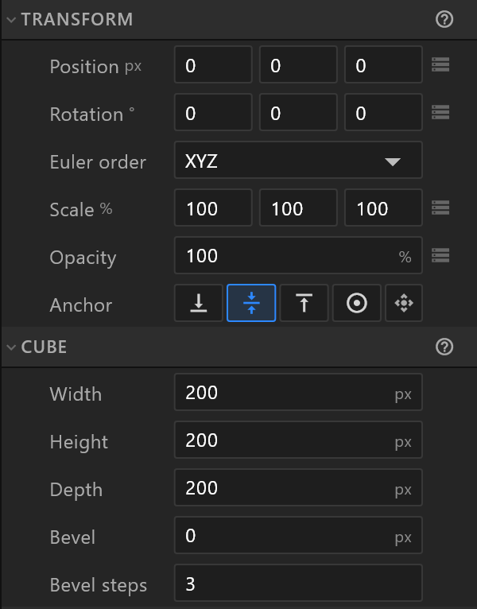Open the Euler order XYZ dropdown
This screenshot has width=477, height=609.
tap(298, 160)
